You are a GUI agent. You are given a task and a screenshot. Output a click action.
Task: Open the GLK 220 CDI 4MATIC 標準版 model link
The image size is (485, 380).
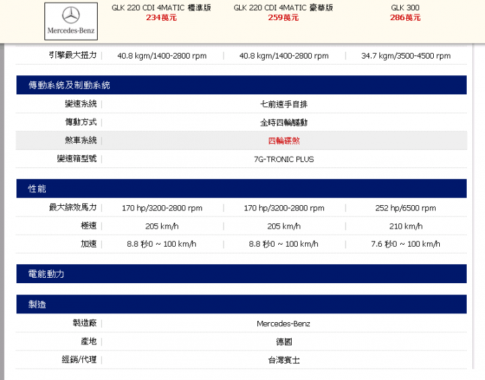click(161, 7)
